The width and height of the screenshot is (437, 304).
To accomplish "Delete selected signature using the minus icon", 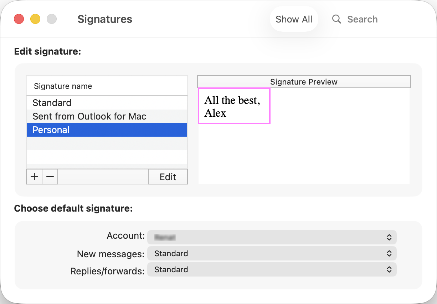I will [50, 176].
